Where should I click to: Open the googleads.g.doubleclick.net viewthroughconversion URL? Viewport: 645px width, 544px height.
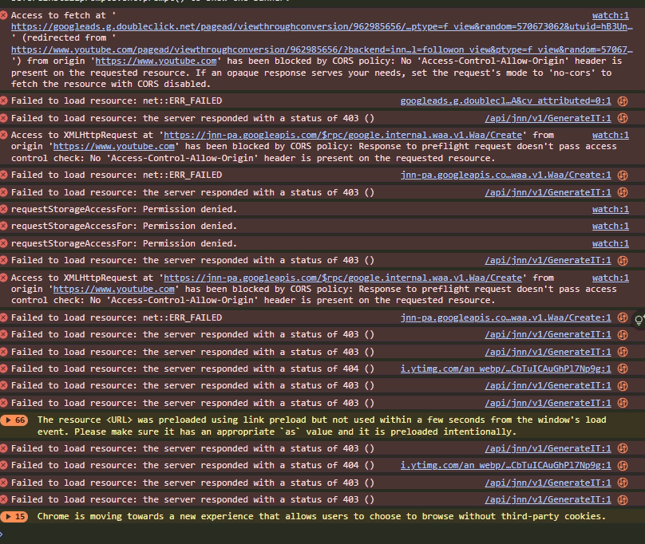[x=322, y=27]
